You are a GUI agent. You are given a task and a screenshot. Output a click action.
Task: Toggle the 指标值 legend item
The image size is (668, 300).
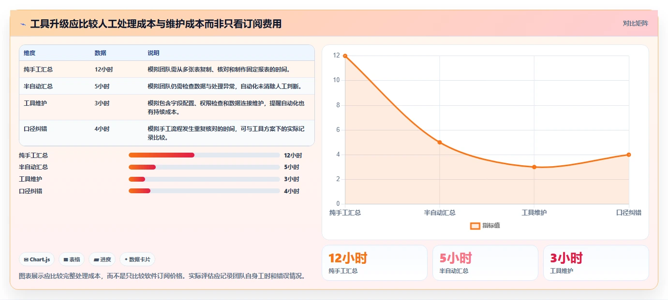pos(485,226)
